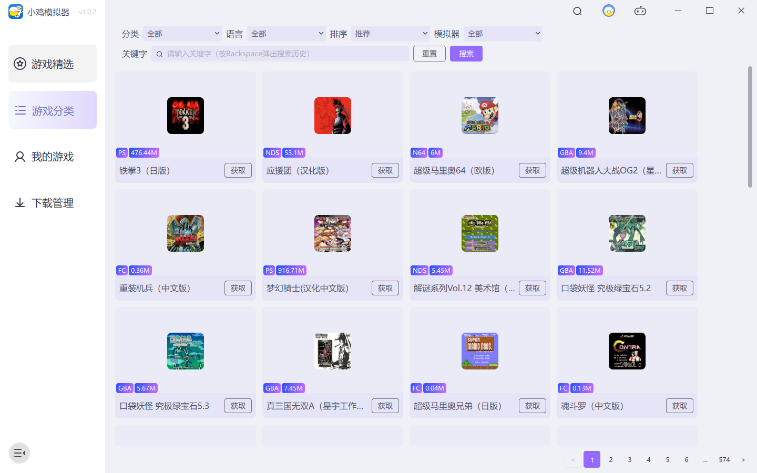Get 口袋妖怪 究极绿宝石5.3 with 获取 button

coord(238,406)
